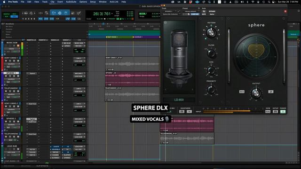The image size is (301, 169).
Task: Select the Pencil tool
Action: (x=79, y=13)
